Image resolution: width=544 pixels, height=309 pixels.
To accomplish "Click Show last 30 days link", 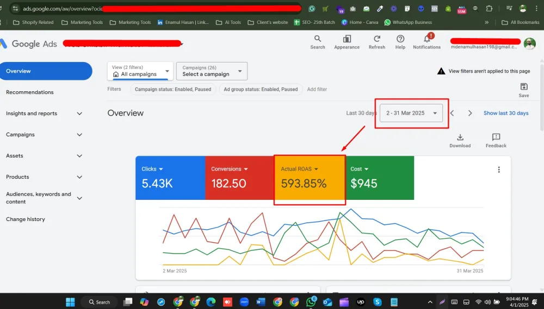I will click(x=506, y=113).
